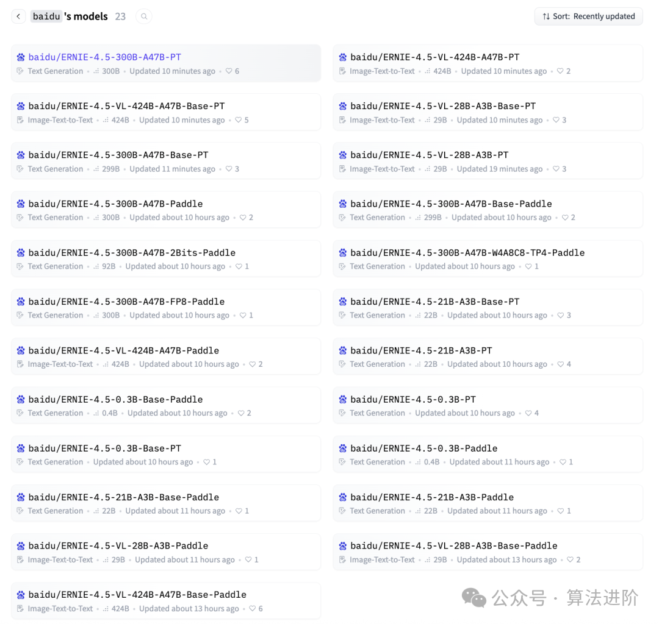659x624 pixels.
Task: Click 'Updated 19 minutes ago' on ERNIE-4.5-VL-28B-A3B-PT
Action: pyautogui.click(x=500, y=169)
